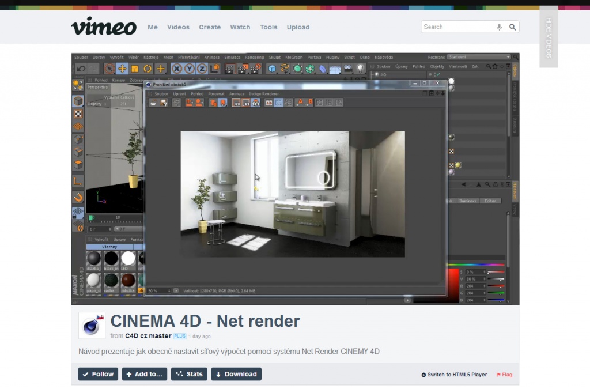Select the checkered Texture mode icon

[78, 114]
